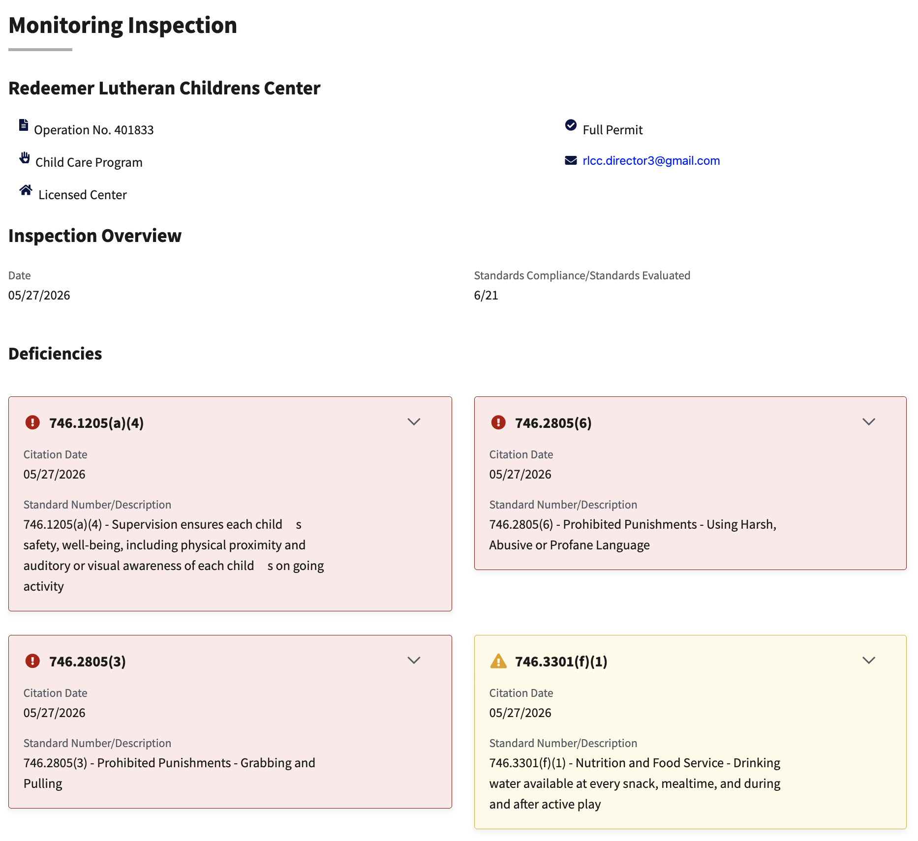Click the Deficiencies section heading
Viewport: 918px width, 841px height.
[55, 354]
